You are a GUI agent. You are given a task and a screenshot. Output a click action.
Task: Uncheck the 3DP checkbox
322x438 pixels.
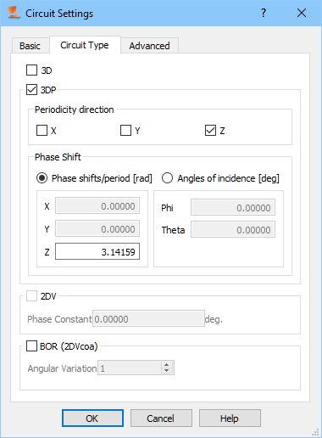click(31, 90)
